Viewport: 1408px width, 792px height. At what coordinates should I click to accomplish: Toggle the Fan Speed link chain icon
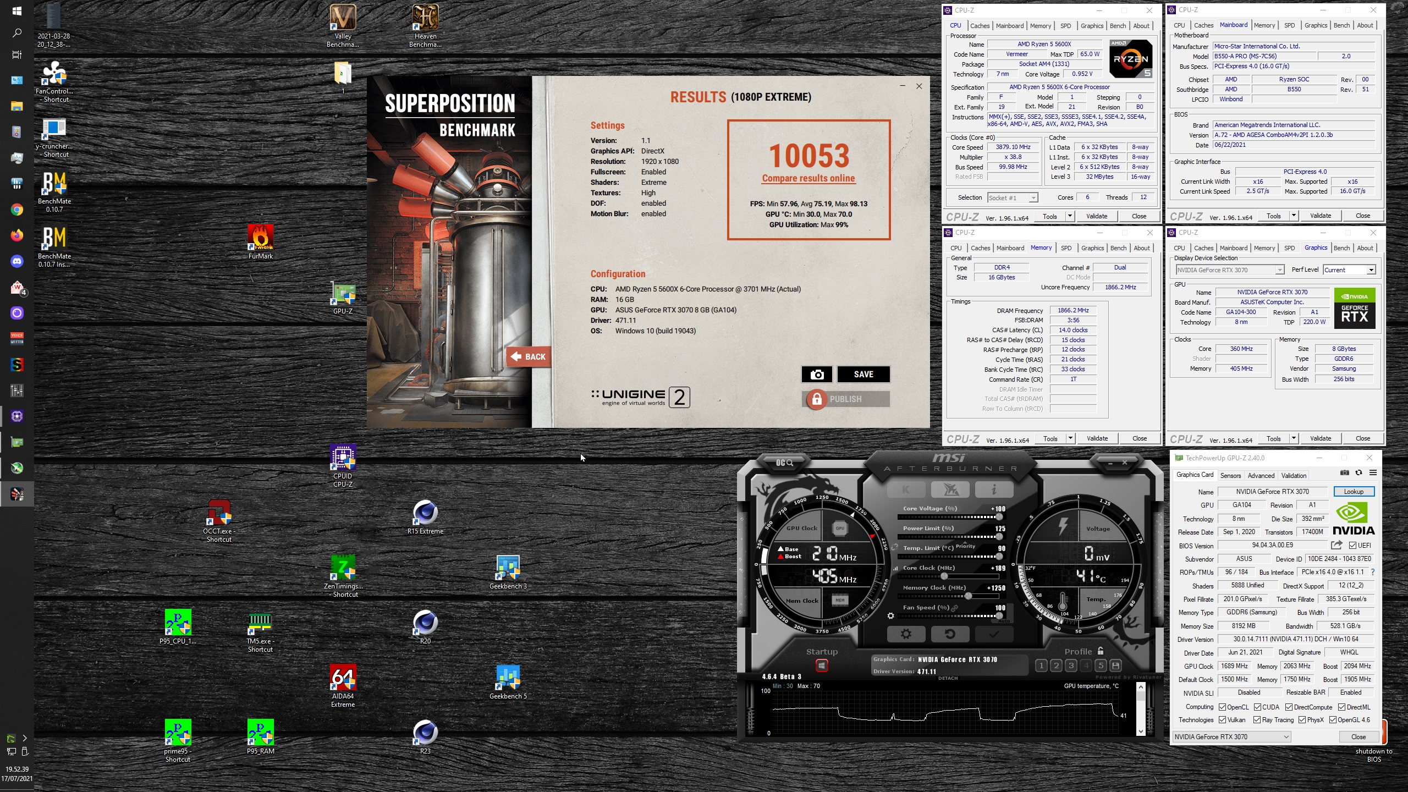955,608
